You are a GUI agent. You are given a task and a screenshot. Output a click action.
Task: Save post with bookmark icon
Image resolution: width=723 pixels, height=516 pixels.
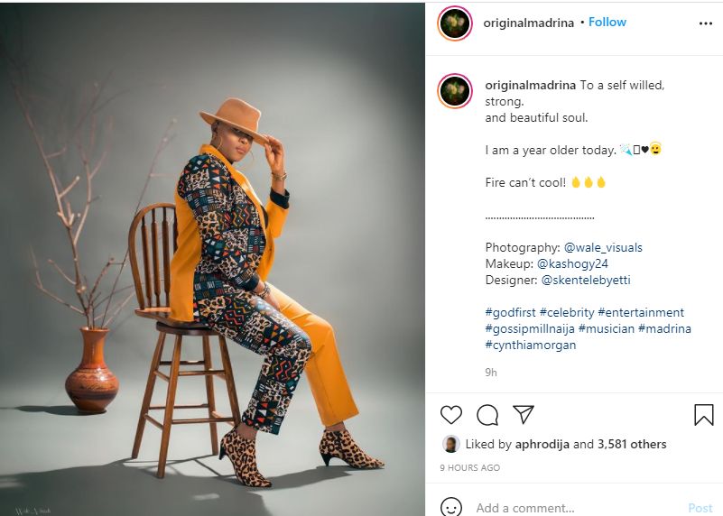703,414
